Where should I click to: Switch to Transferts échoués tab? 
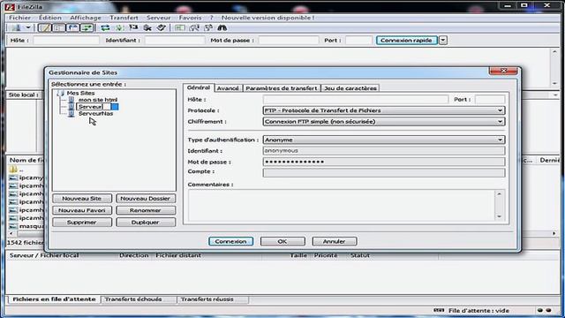click(139, 299)
